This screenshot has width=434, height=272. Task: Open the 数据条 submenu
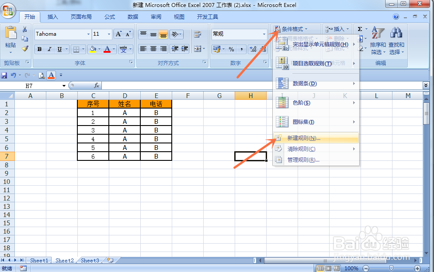click(316, 83)
